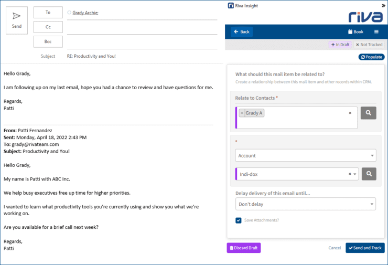Search contacts using magnifier beside Grady A
Screen dimensions: 388x265
click(368, 113)
